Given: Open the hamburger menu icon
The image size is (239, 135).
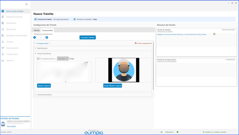Looking at the screenshot, I should (26, 4).
